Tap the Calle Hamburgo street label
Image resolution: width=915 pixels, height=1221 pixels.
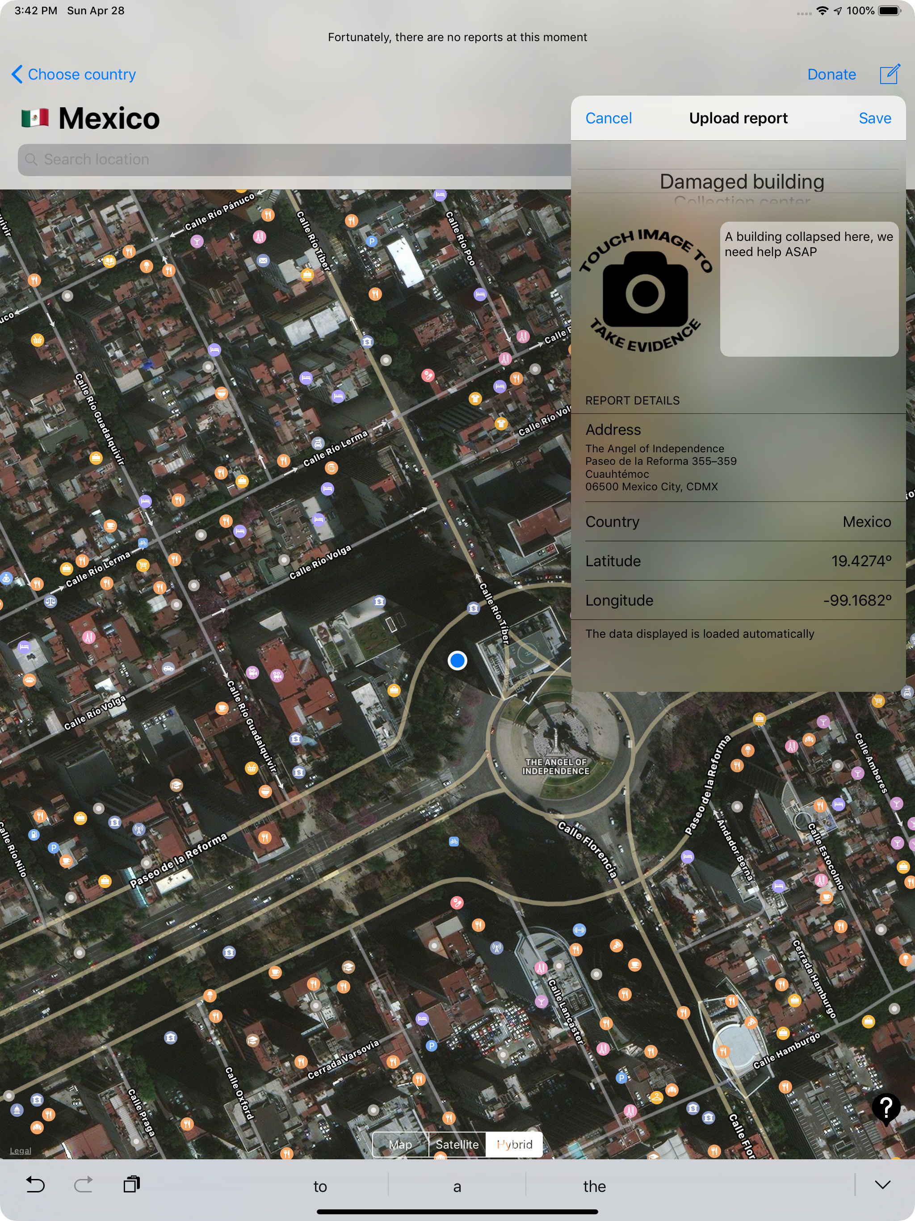pyautogui.click(x=786, y=1050)
